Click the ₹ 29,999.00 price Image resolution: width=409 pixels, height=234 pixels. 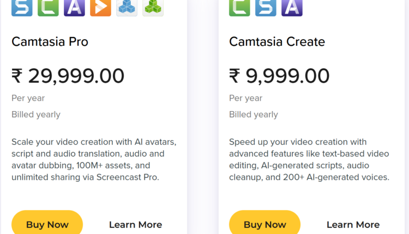(68, 76)
